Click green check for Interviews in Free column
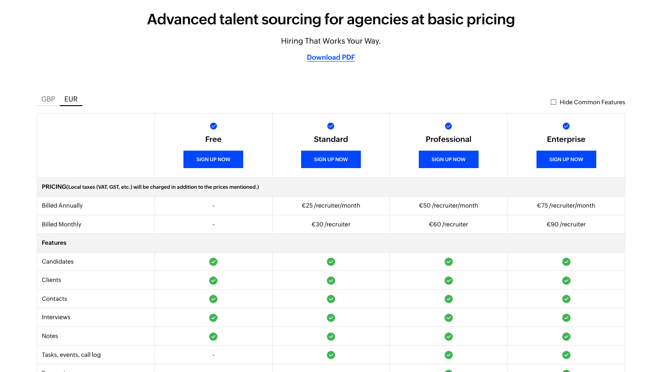Viewport: 662px width, 372px height. [x=213, y=317]
